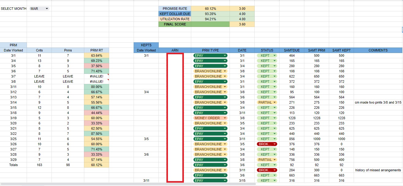Open EPAY dropdown in the 464 amount row
Viewport: 403px width, 186px height.
coord(210,55)
